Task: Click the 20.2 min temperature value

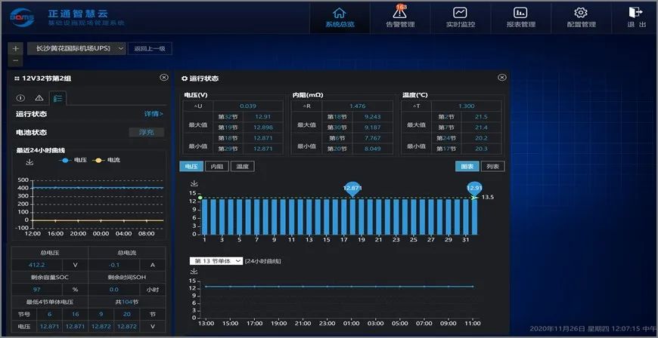Action: click(x=481, y=138)
